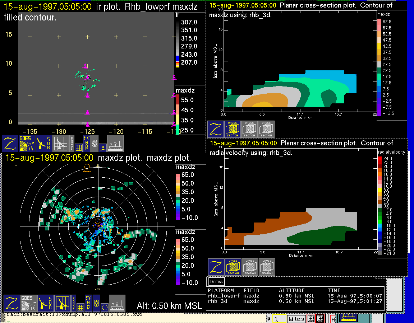Select the SUR radar icon under the ir plot
Screen dimensions: 414x323
pyautogui.click(x=44, y=144)
